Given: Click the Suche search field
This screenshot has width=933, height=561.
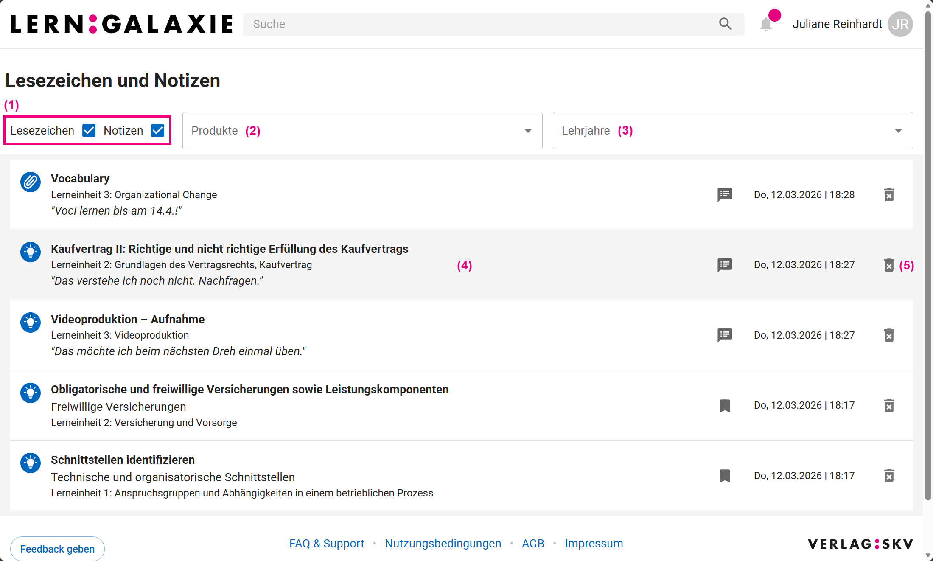Looking at the screenshot, I should [479, 24].
